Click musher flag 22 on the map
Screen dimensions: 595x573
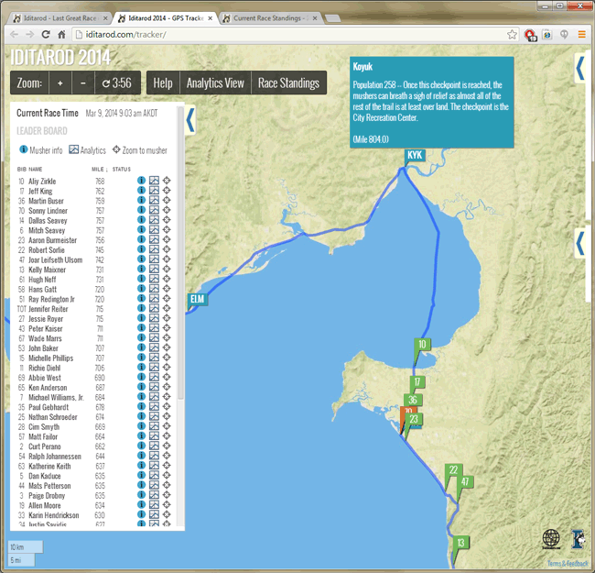453,470
